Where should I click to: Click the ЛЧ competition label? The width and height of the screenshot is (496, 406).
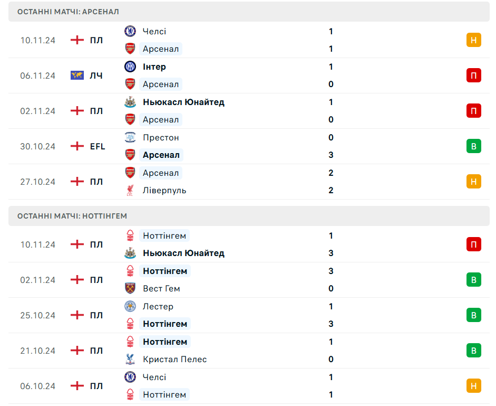click(96, 75)
